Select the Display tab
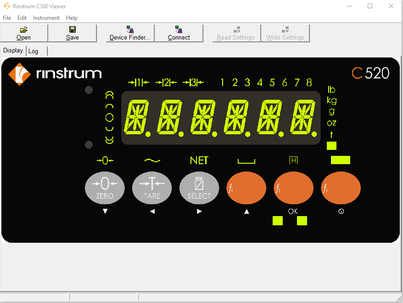The height and width of the screenshot is (303, 403). click(x=13, y=51)
